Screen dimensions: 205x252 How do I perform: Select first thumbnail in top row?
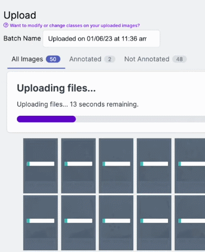tap(40, 166)
